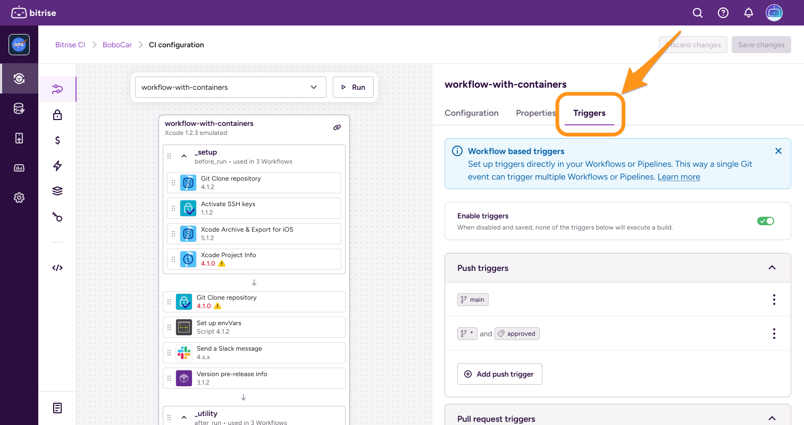Go to BoboCar breadcrumb
The image size is (804, 425).
pos(118,45)
